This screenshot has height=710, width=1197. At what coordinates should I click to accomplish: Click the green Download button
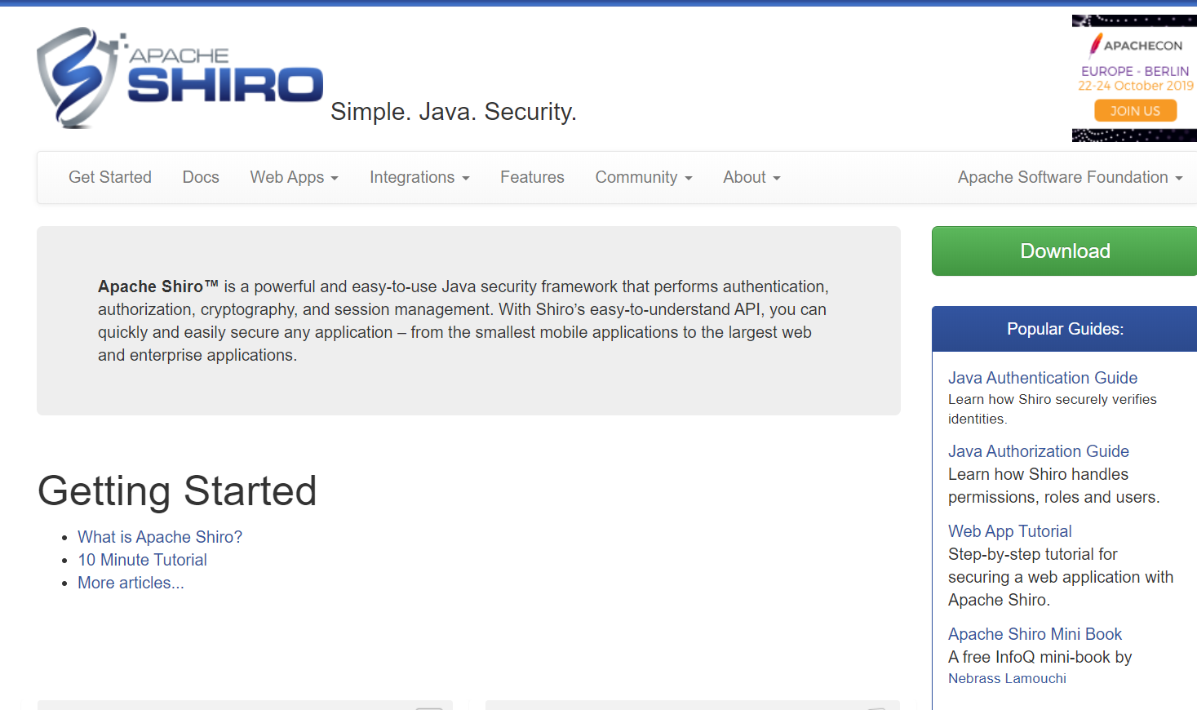coord(1065,251)
